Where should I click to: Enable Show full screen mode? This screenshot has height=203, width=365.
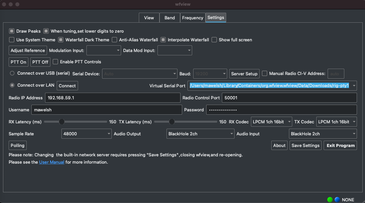tap(214, 40)
